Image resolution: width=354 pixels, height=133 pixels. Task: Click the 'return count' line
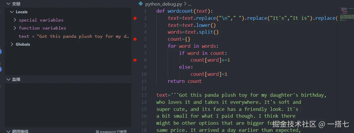click(x=185, y=81)
